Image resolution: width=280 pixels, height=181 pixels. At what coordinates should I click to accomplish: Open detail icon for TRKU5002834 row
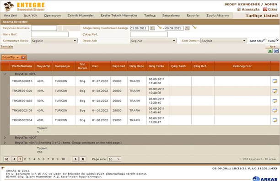275,120
